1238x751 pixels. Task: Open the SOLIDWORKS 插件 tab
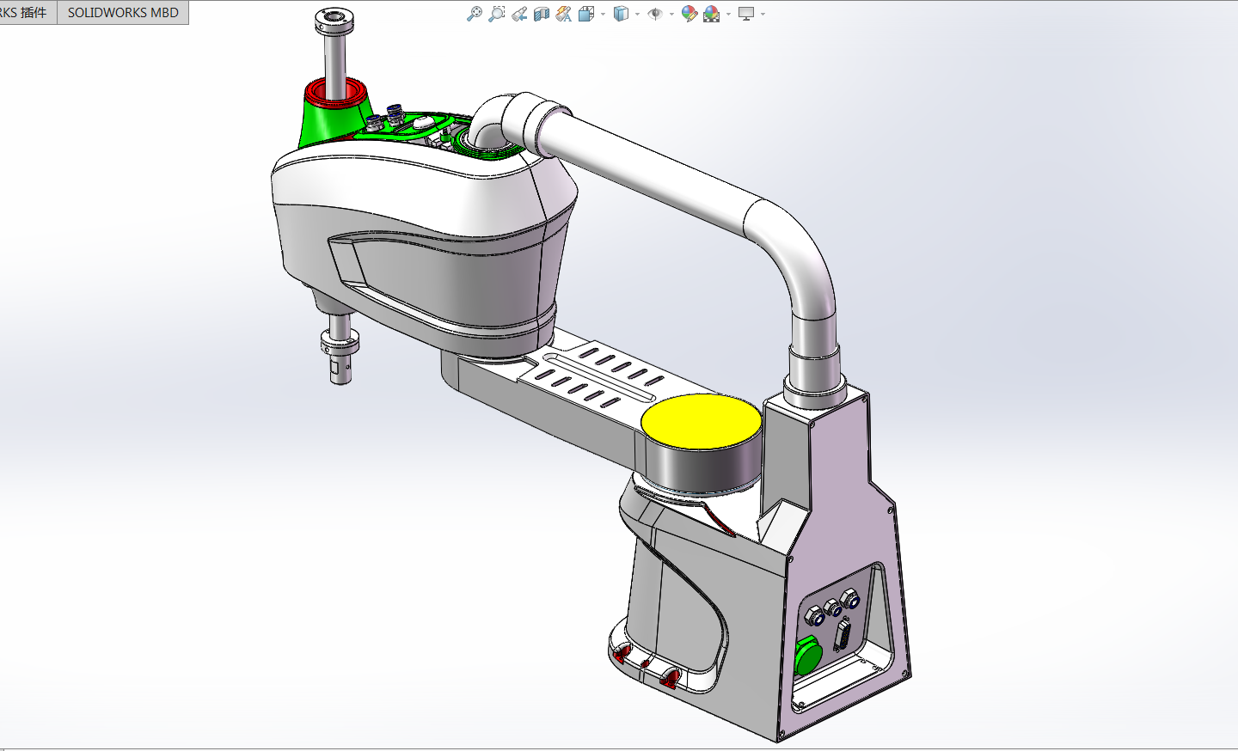point(28,12)
